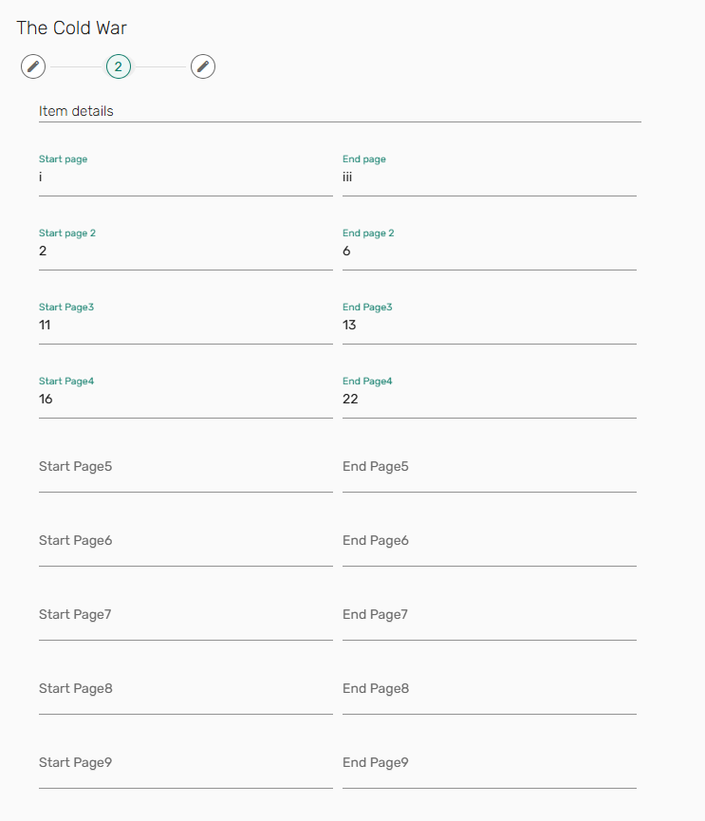Click the first step pencil icon
This screenshot has height=821, width=705.
(33, 66)
